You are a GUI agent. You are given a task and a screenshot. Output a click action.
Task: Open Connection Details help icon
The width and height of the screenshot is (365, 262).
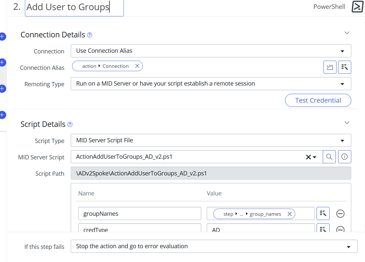[x=90, y=35]
